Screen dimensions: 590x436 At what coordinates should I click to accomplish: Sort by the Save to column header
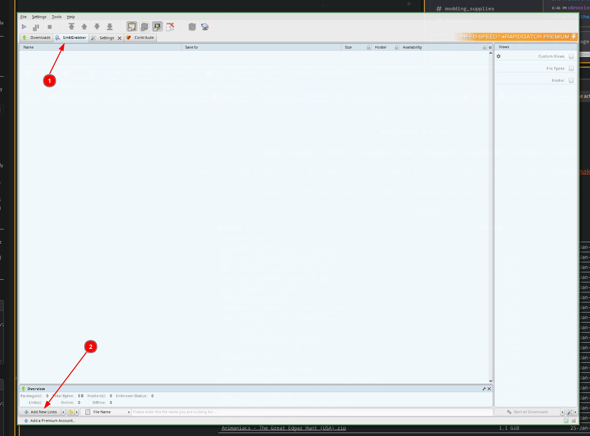coord(261,47)
